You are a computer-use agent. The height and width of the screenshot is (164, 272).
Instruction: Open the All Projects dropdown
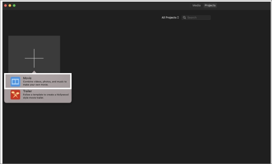170,18
